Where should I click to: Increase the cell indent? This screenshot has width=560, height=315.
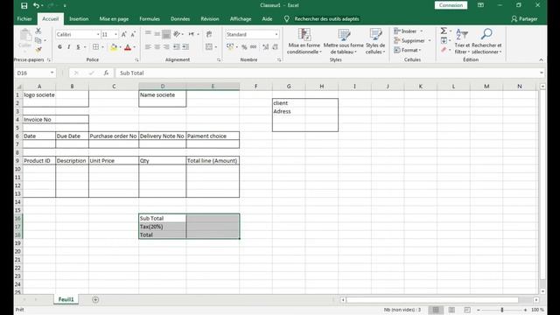185,46
